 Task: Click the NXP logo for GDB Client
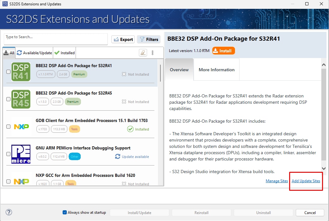coord(21,126)
